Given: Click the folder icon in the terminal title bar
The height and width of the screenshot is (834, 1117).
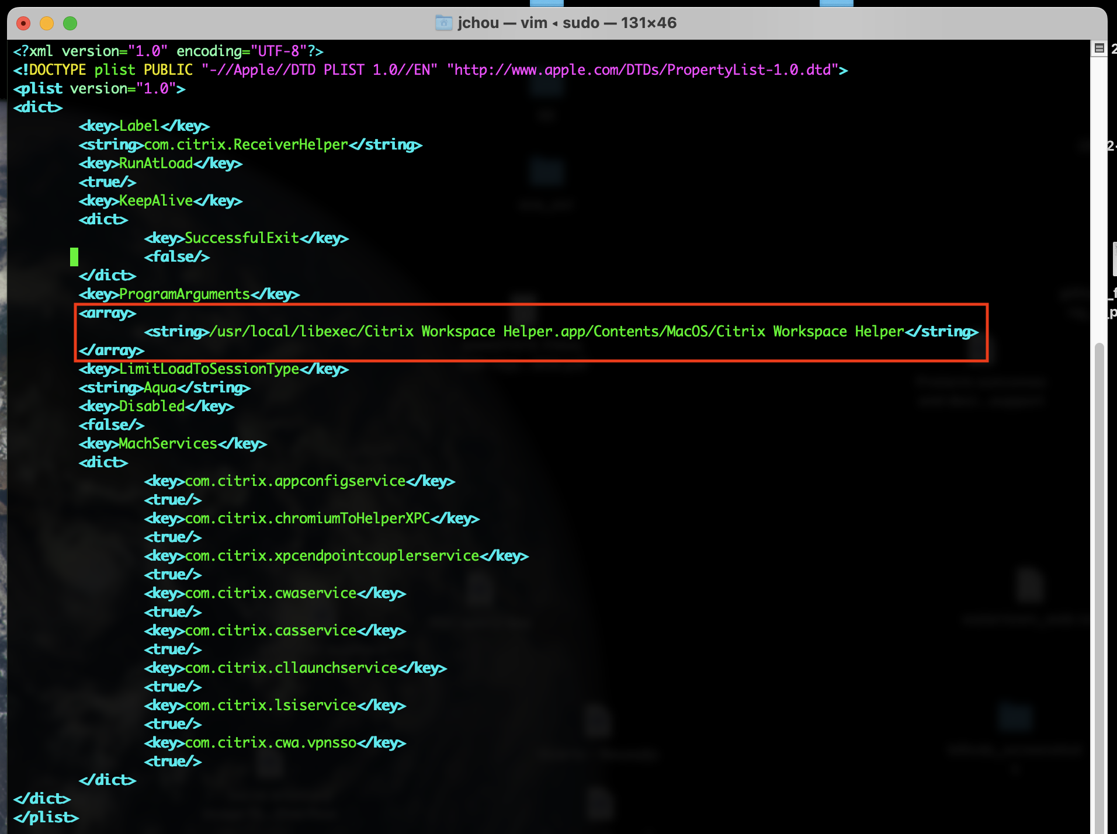Looking at the screenshot, I should coord(444,23).
